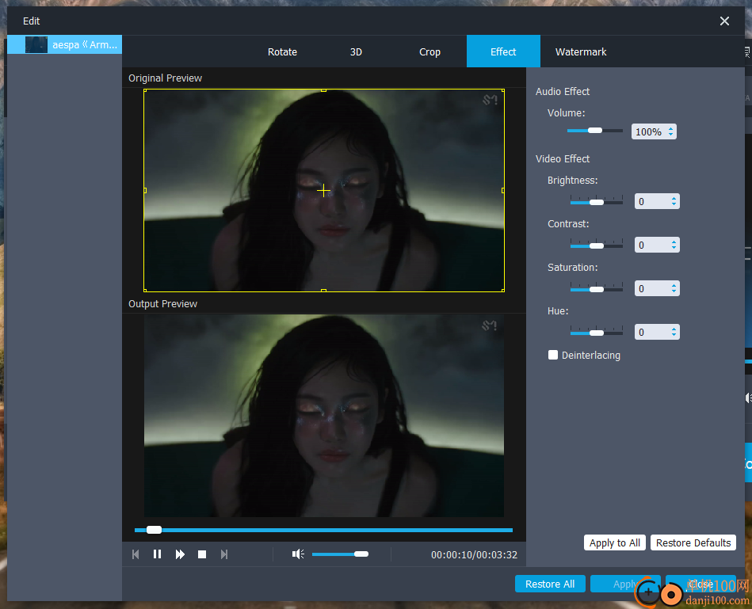Viewport: 752px width, 609px height.
Task: Increase Hue with up stepper arrow
Action: click(x=674, y=329)
